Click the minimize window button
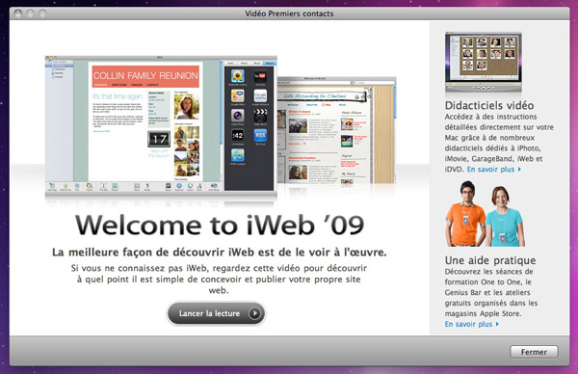The width and height of the screenshot is (578, 374). (30, 13)
